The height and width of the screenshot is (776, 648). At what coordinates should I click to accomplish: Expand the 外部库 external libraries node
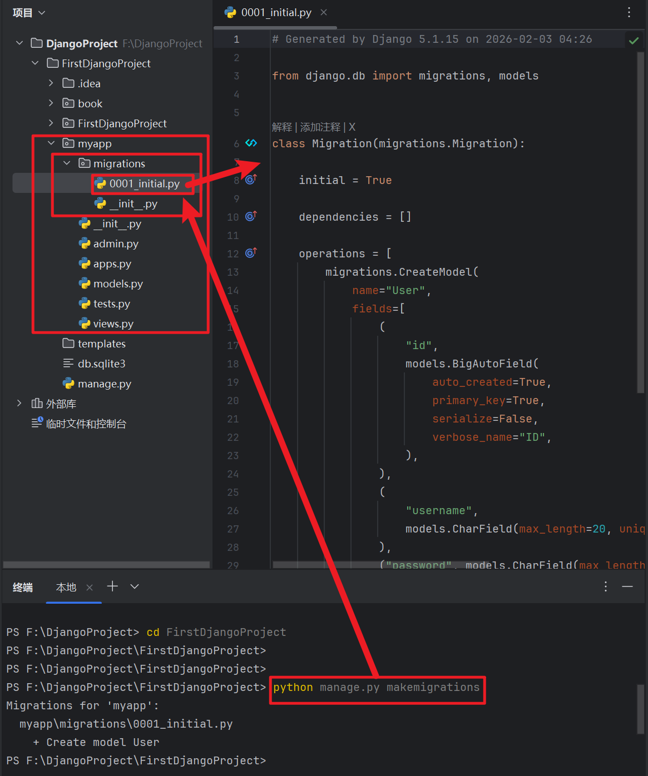(19, 403)
